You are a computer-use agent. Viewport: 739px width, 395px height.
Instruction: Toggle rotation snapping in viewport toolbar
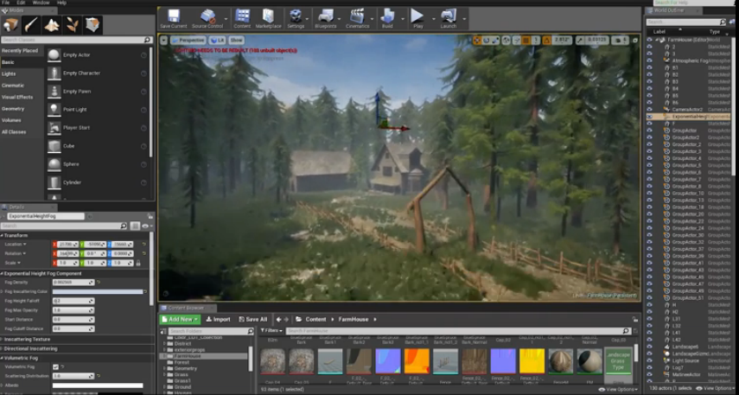(547, 41)
